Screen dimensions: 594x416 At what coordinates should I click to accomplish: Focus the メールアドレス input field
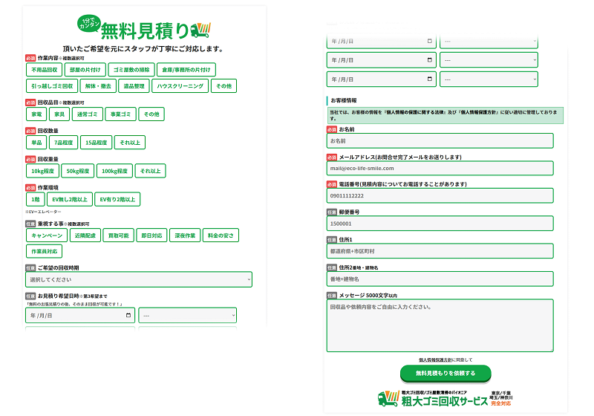(x=440, y=168)
